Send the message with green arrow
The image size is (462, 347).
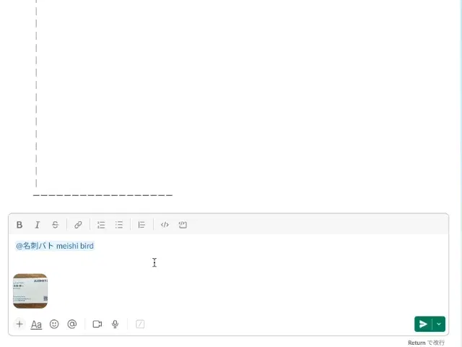(423, 324)
